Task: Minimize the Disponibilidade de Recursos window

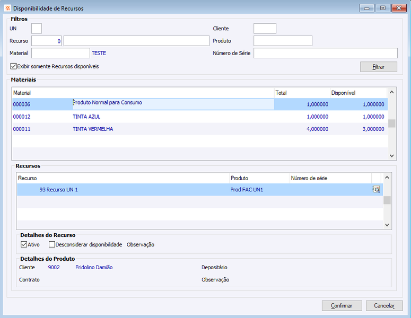Action: coord(366,8)
